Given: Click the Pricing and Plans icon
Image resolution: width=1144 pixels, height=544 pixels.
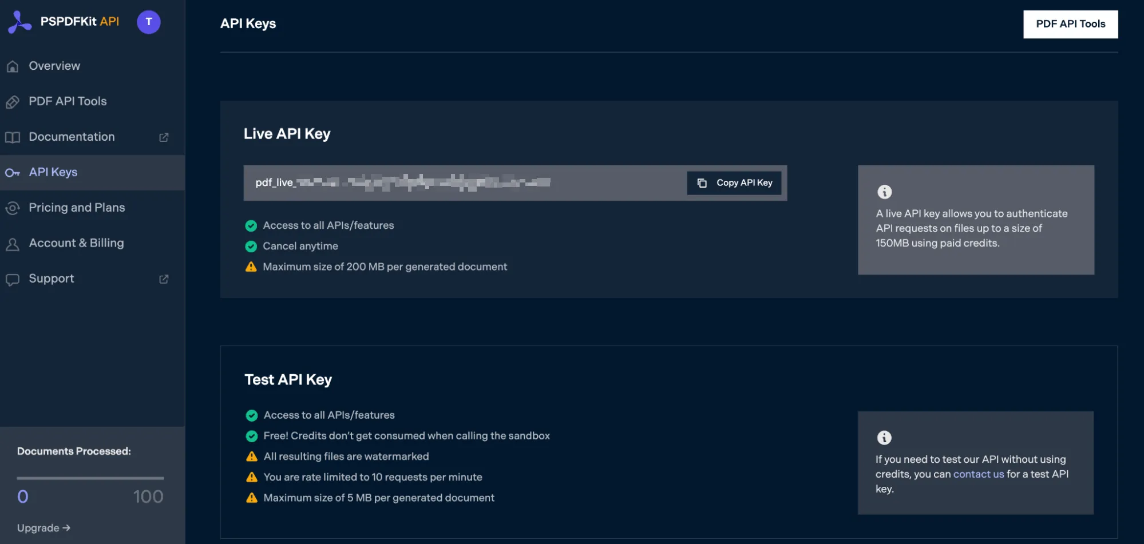Looking at the screenshot, I should (x=13, y=208).
